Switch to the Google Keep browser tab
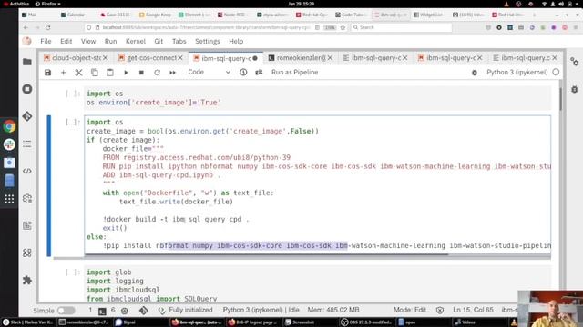 [x=155, y=15]
